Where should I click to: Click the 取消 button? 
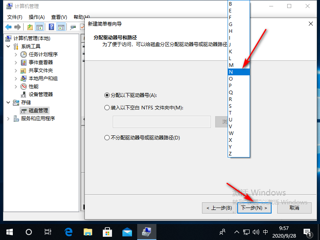pos(294,208)
